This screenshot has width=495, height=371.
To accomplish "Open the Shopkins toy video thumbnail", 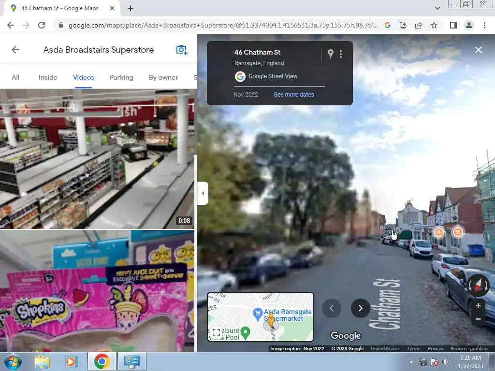I will (x=97, y=291).
